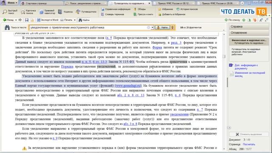Click the document vertical scrollbar up arrow

coord(224,34)
